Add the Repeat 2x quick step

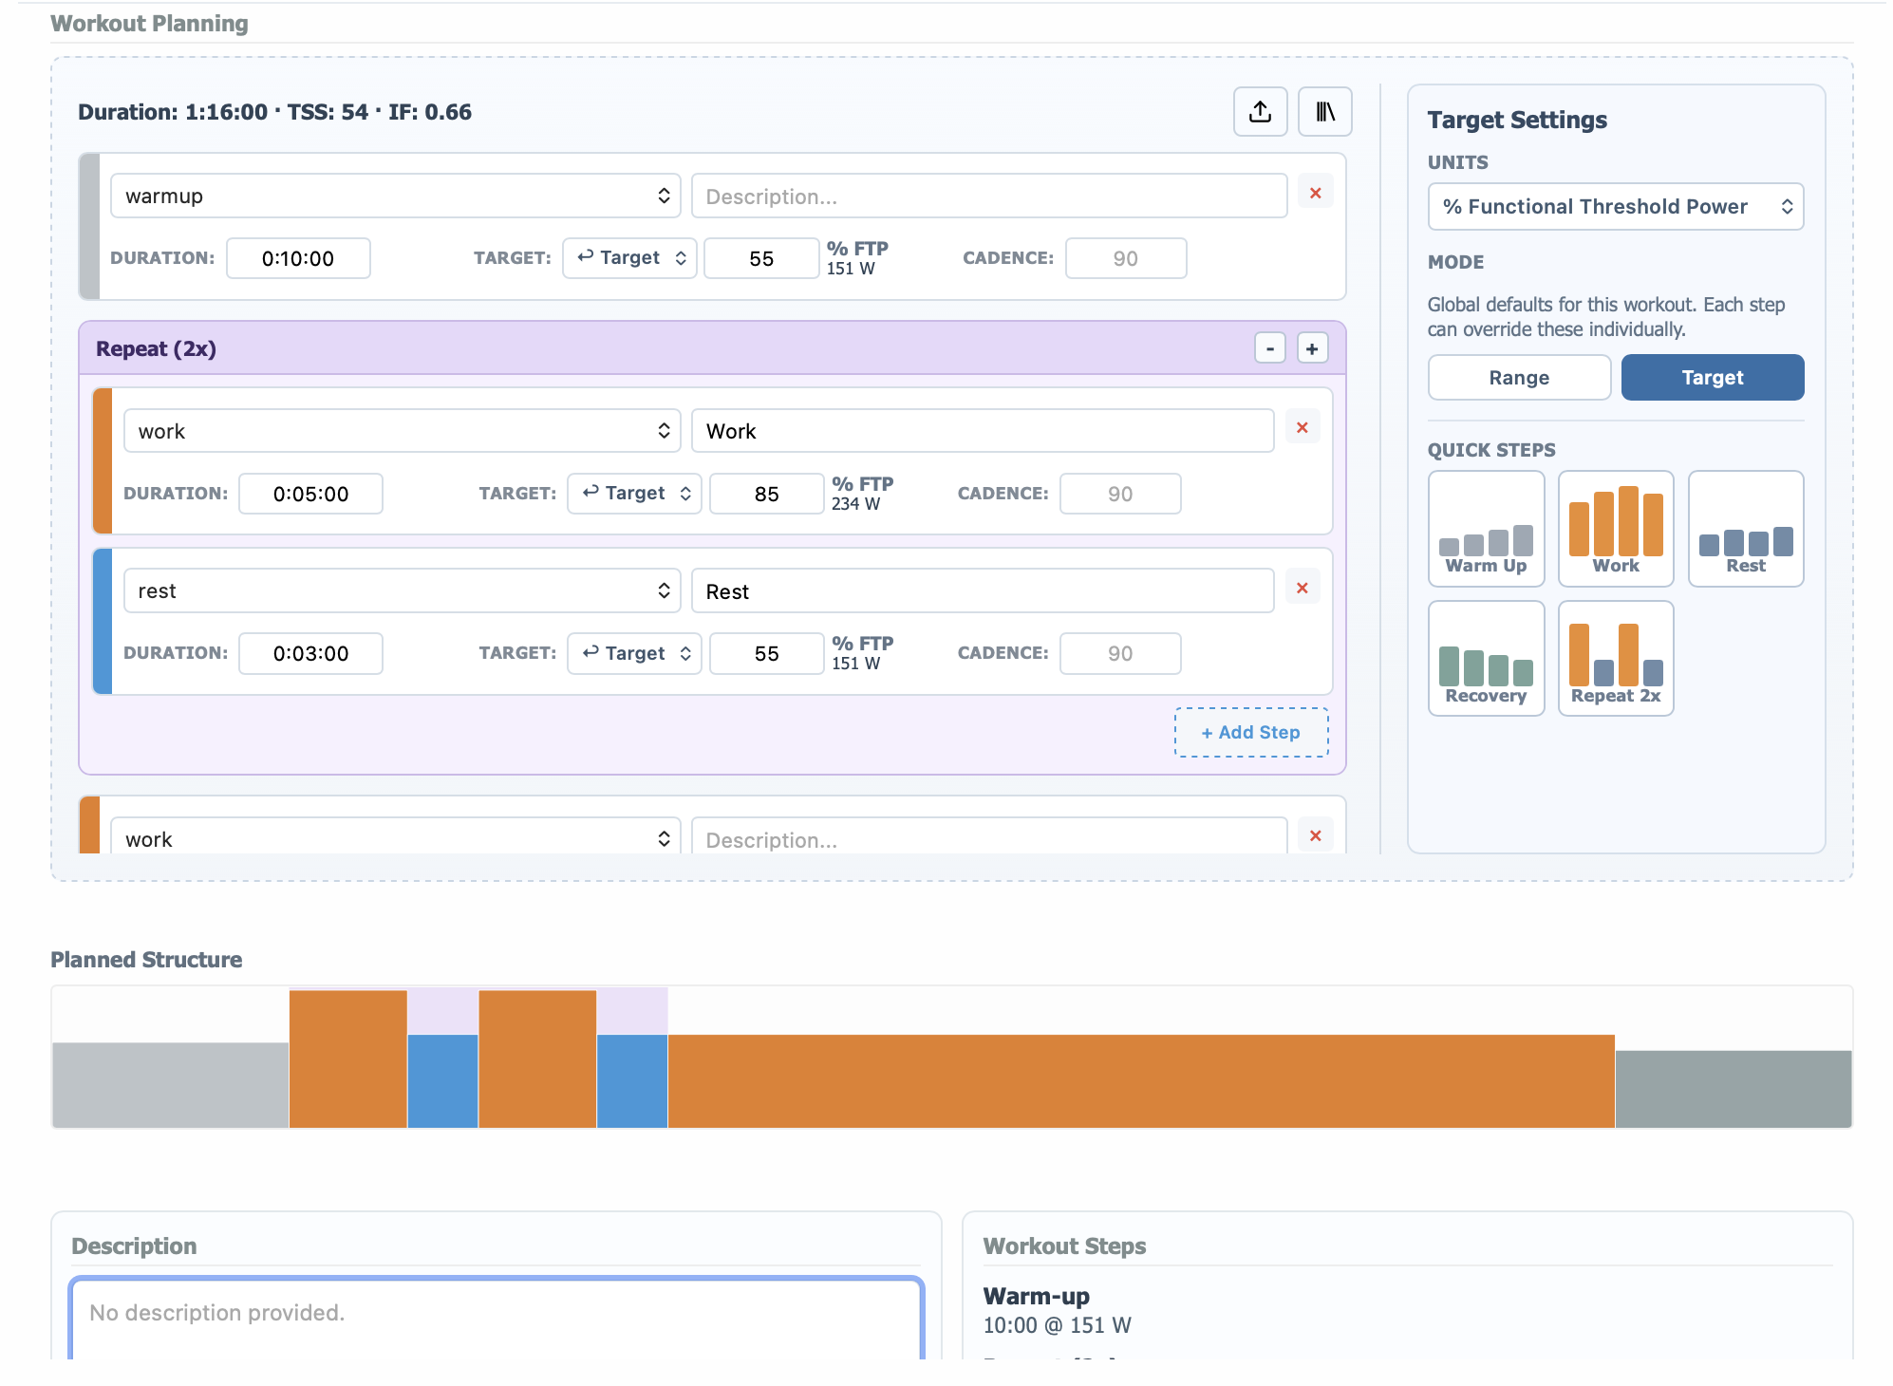(x=1615, y=658)
